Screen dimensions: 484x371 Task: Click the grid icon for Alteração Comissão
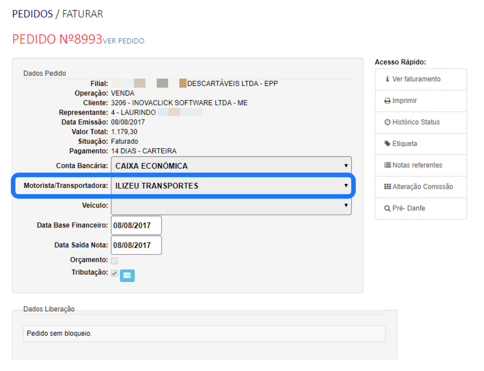pos(387,187)
